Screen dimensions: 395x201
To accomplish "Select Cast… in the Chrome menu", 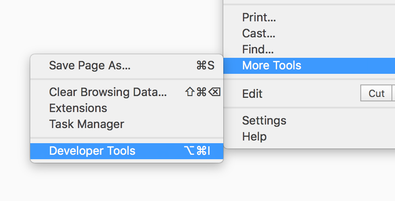I will (x=309, y=33).
